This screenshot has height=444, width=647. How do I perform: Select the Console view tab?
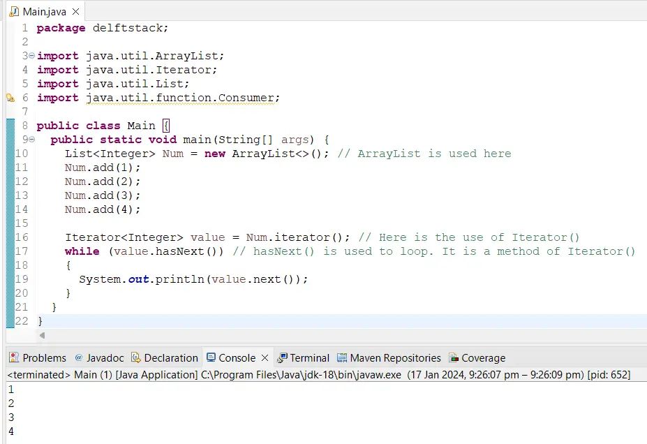point(237,357)
